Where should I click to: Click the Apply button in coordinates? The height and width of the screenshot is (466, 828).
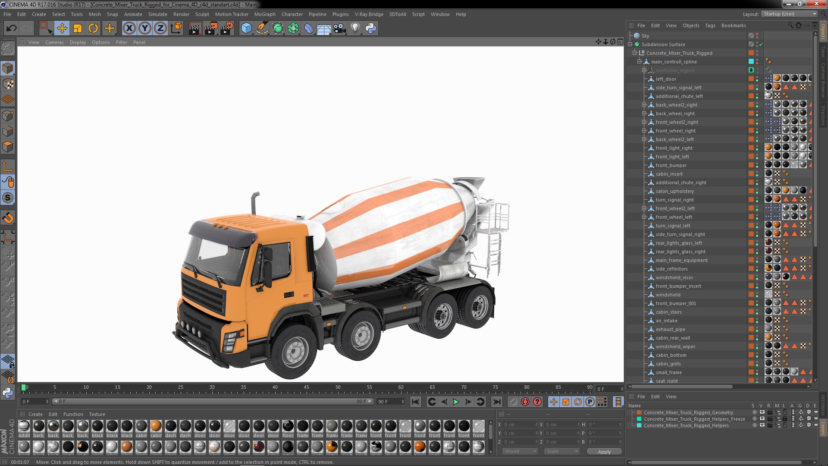point(605,451)
